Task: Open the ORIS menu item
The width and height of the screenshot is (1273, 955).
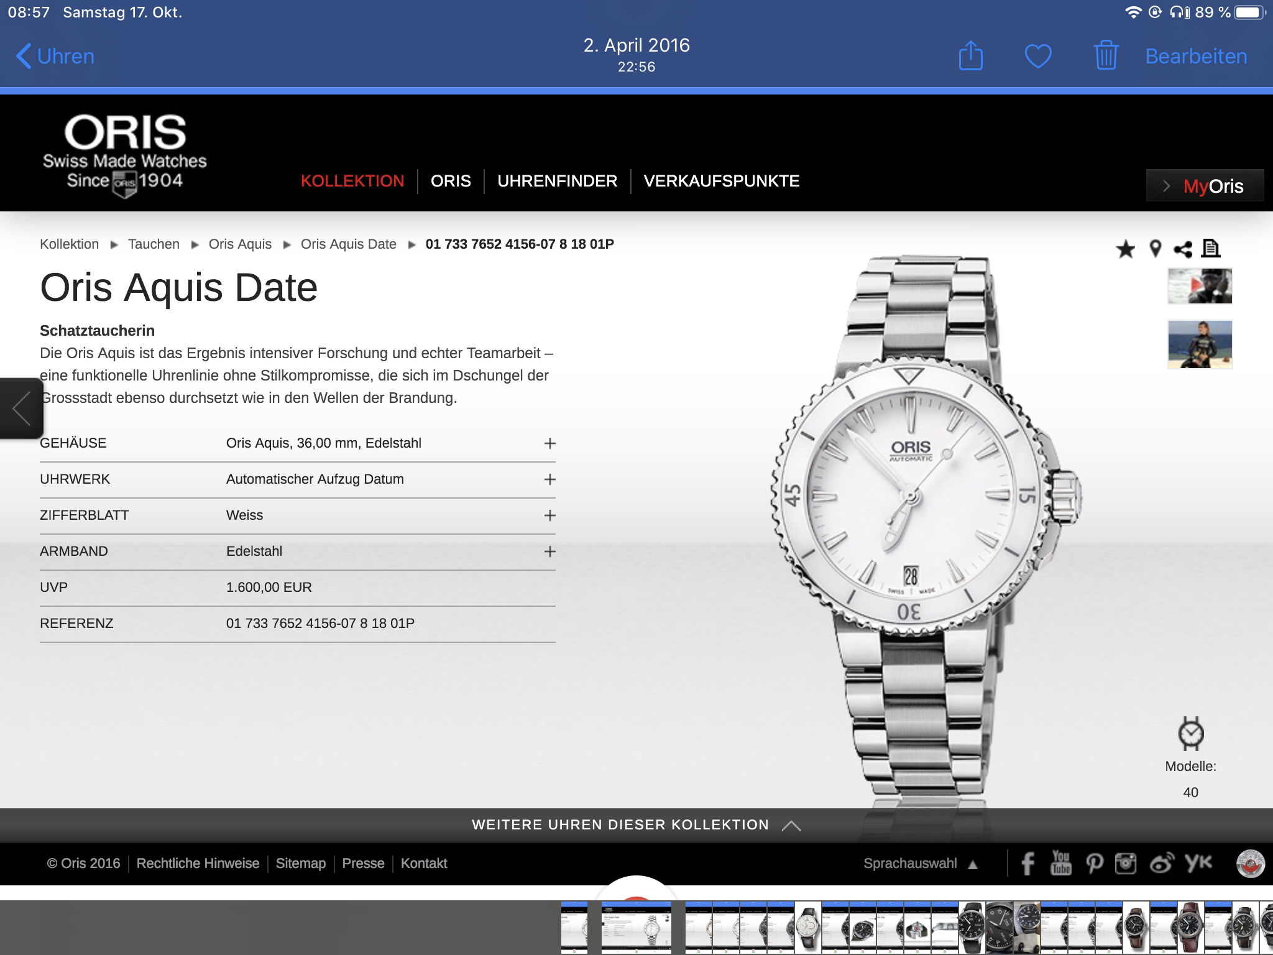Action: click(451, 181)
